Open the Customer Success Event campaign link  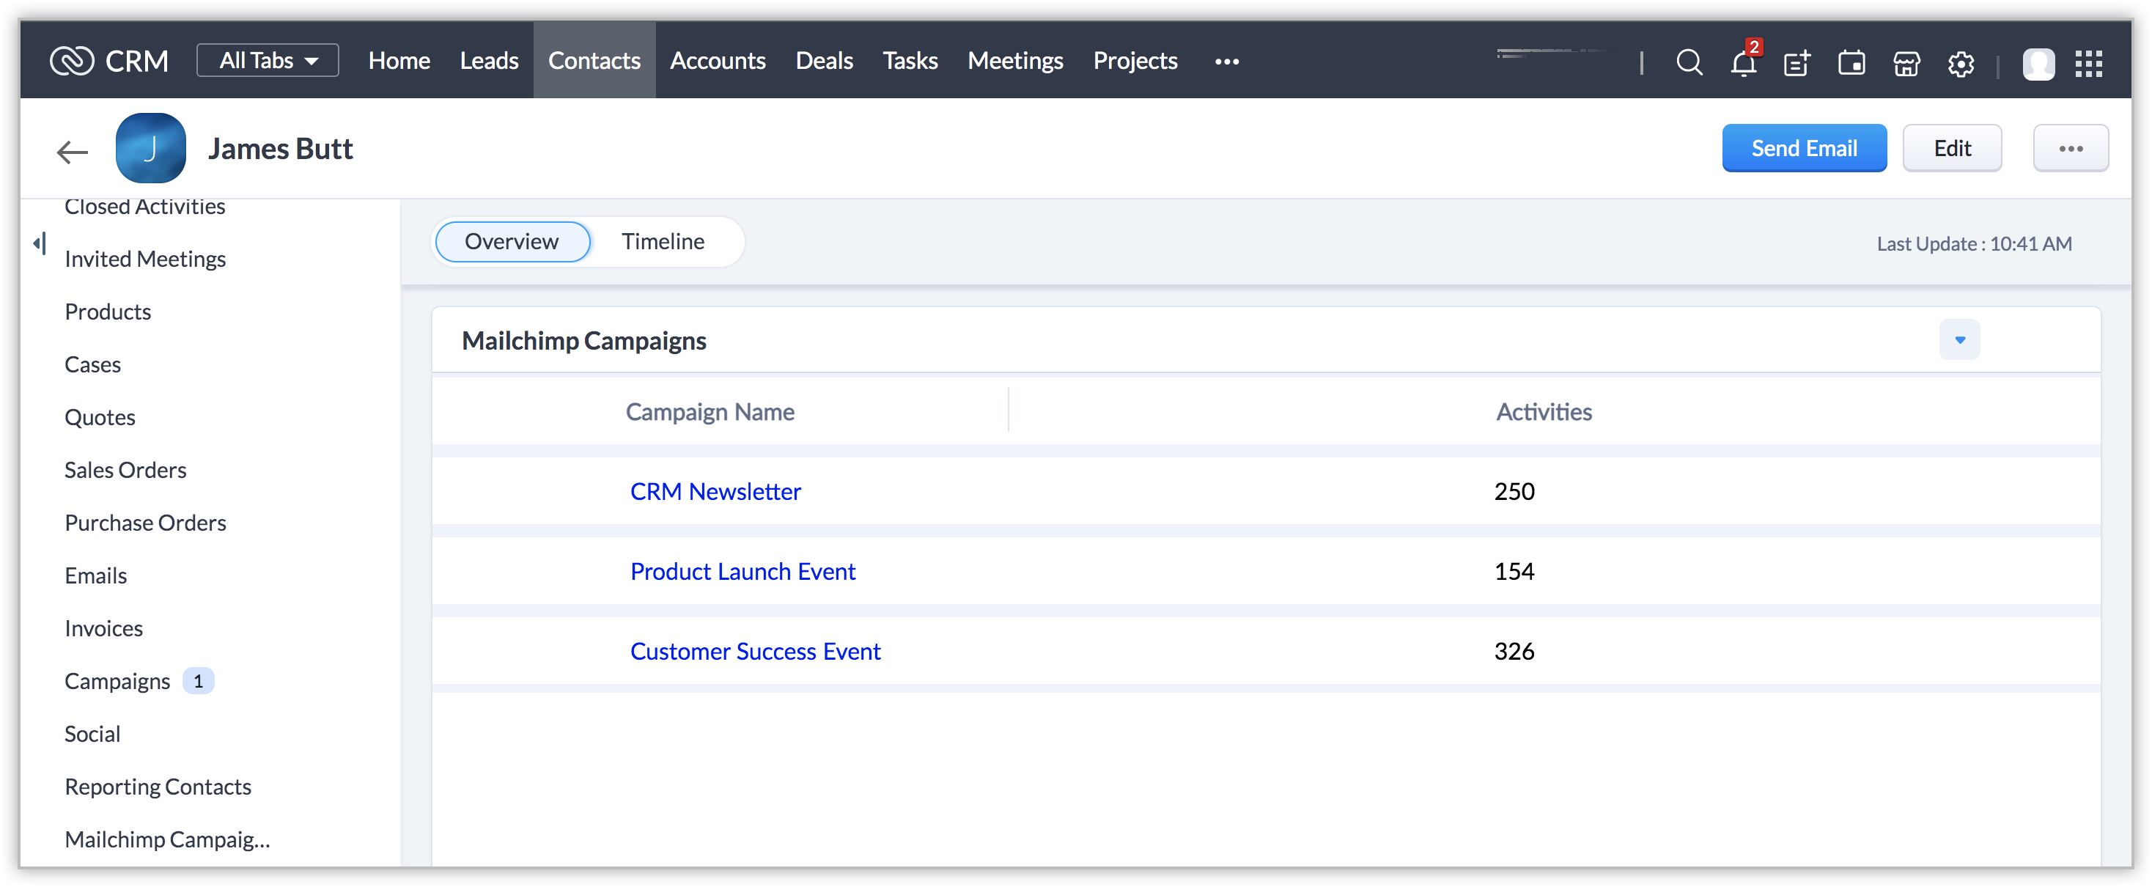[754, 652]
